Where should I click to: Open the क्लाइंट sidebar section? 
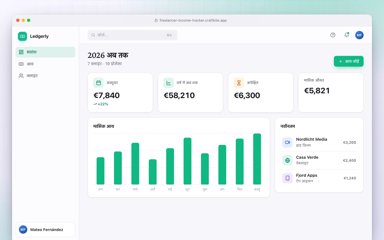coord(45,76)
